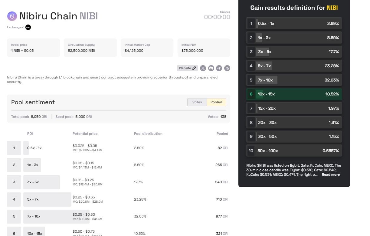Click pool table ROI bar 3x - 5x
This screenshot has width=370, height=236.
(x=41, y=182)
